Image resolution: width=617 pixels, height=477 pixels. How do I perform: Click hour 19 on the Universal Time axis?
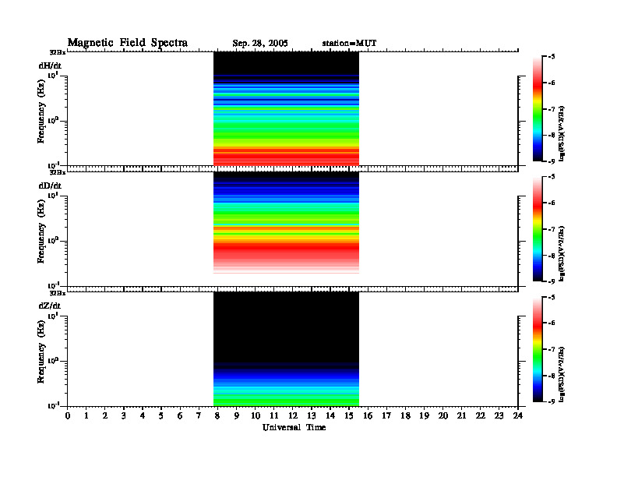point(424,416)
